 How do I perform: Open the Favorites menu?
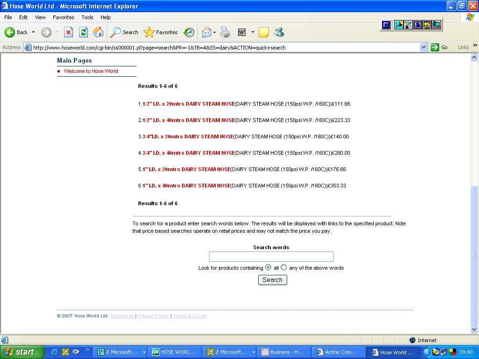(x=63, y=17)
